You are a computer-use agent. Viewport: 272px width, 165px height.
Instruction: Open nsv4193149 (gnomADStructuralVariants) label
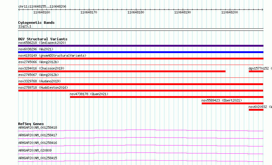(x=52, y=56)
